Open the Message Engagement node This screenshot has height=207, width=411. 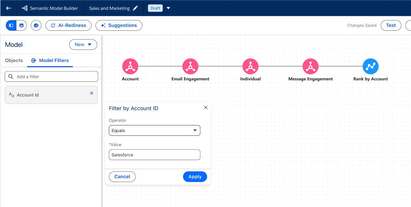pos(310,67)
